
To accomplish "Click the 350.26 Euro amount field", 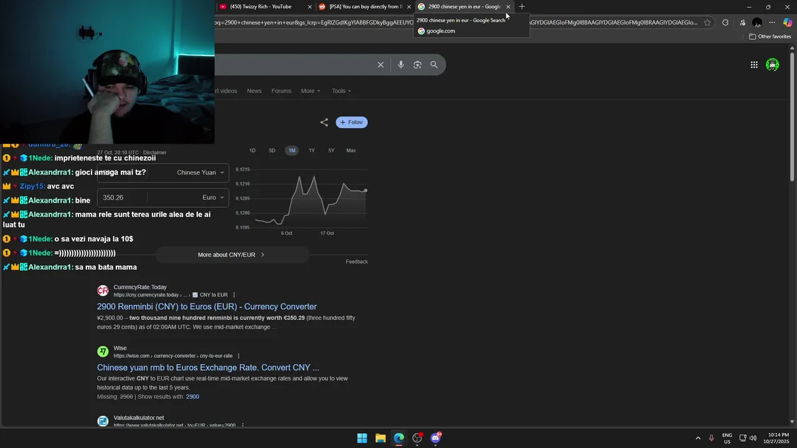I will point(123,197).
